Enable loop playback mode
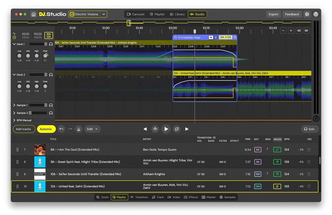 177,129
